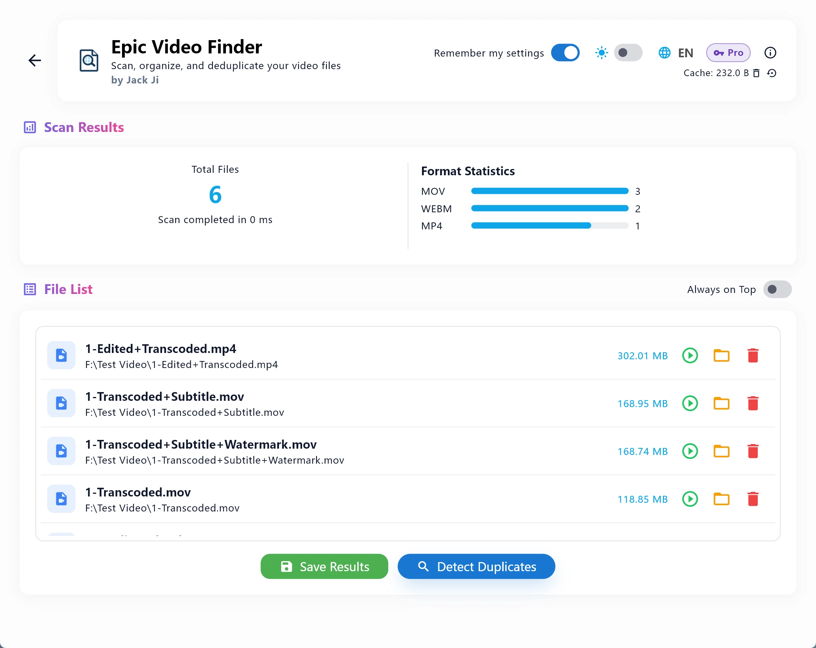Open the Pro upgrade badge
816x648 pixels.
click(x=728, y=53)
